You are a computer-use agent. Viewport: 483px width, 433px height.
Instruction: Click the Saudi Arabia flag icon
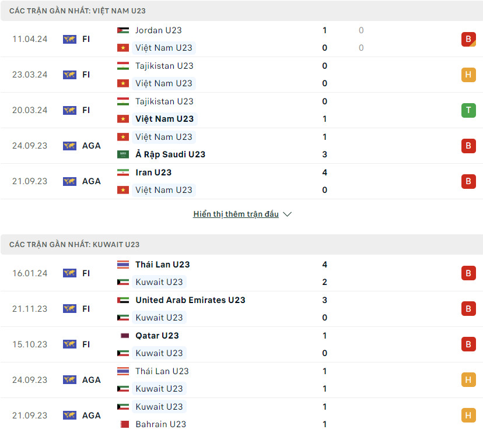coord(124,154)
